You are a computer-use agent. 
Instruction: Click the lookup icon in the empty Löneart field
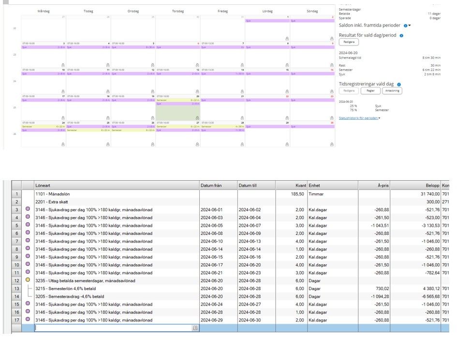pos(195,328)
